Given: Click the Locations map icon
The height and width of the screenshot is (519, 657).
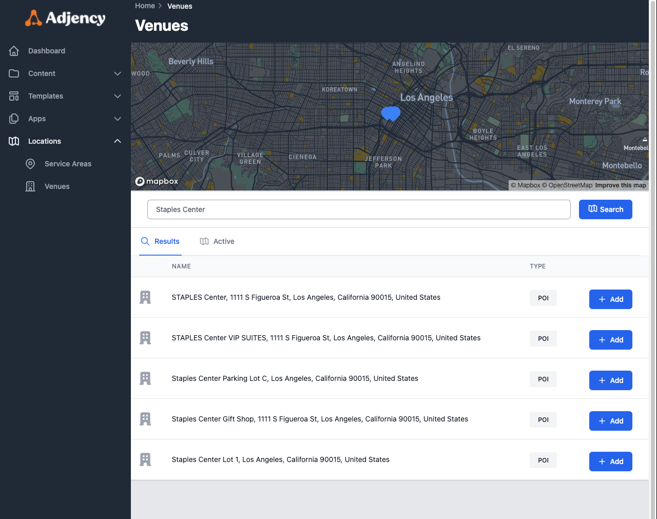Looking at the screenshot, I should [14, 141].
